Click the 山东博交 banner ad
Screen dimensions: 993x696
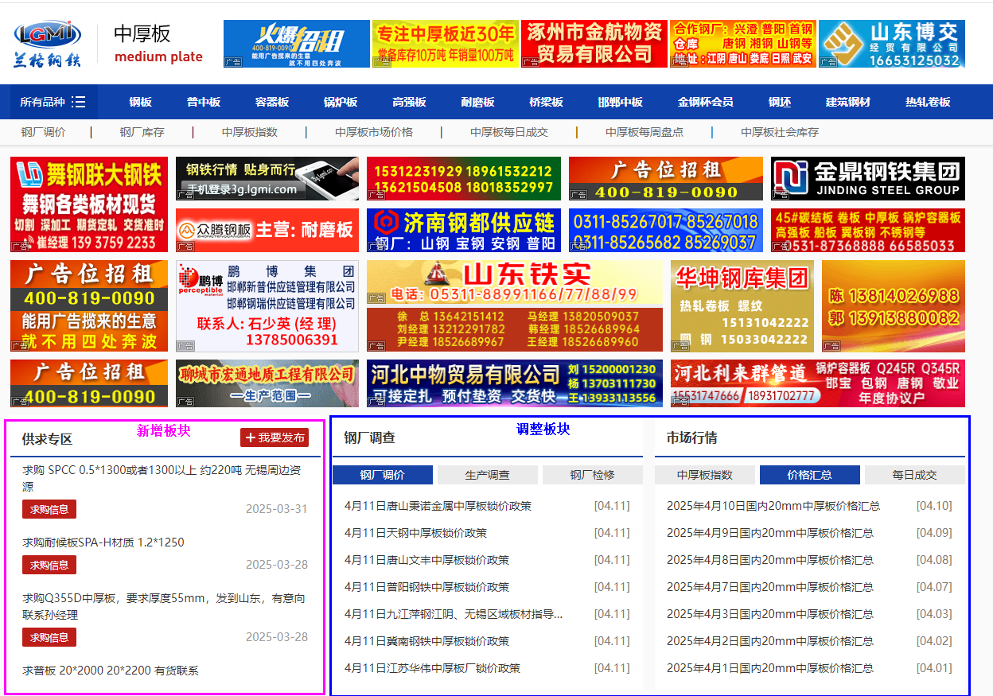tap(892, 44)
